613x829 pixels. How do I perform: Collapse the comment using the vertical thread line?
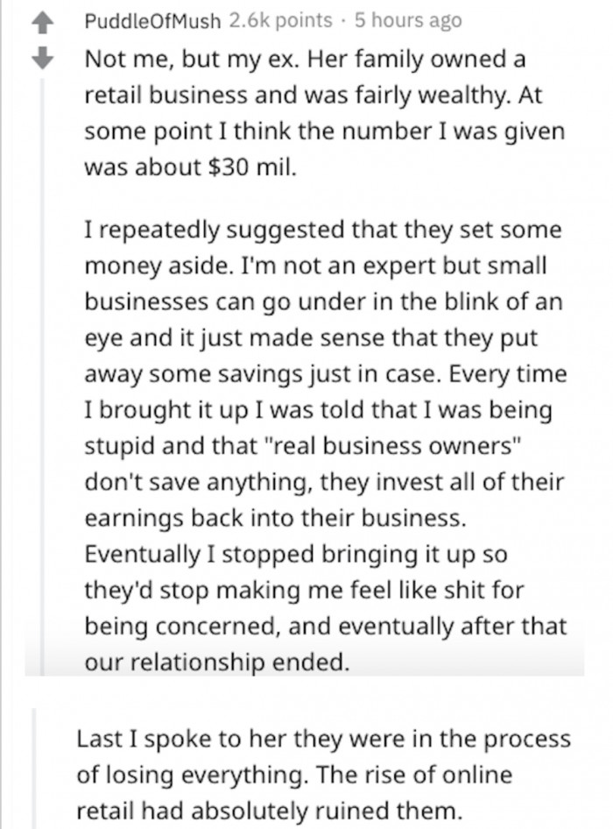point(43,377)
